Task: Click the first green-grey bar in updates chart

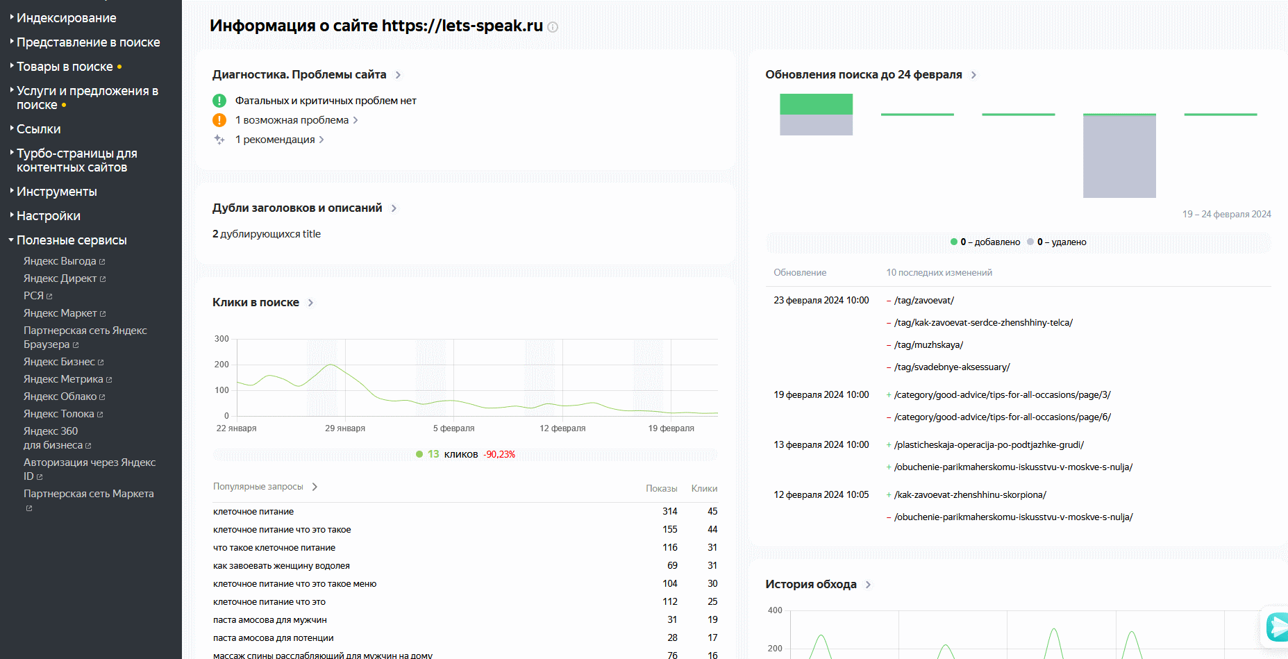Action: [x=816, y=115]
